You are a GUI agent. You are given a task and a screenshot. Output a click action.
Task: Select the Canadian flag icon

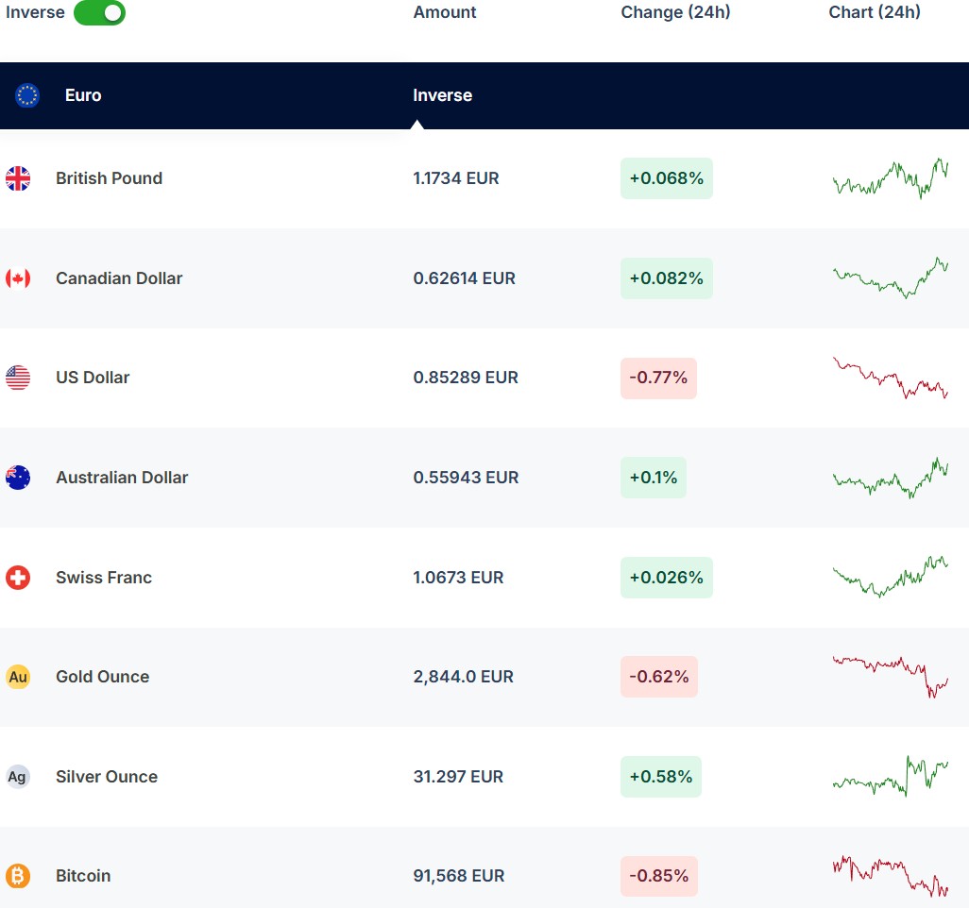(x=18, y=278)
